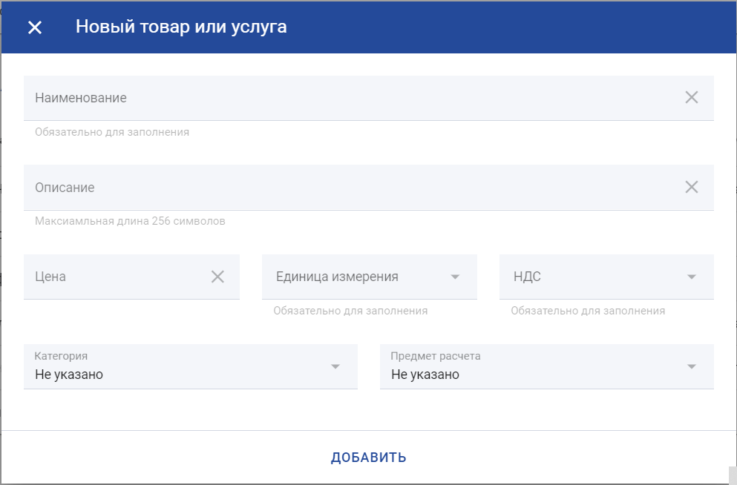Select the Не указано value under Предмет расчета

tap(425, 375)
